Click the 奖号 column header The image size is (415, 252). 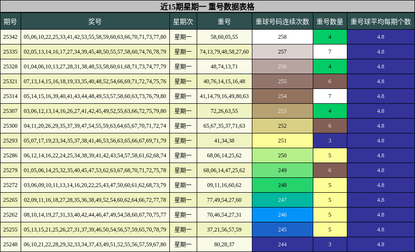[95, 22]
